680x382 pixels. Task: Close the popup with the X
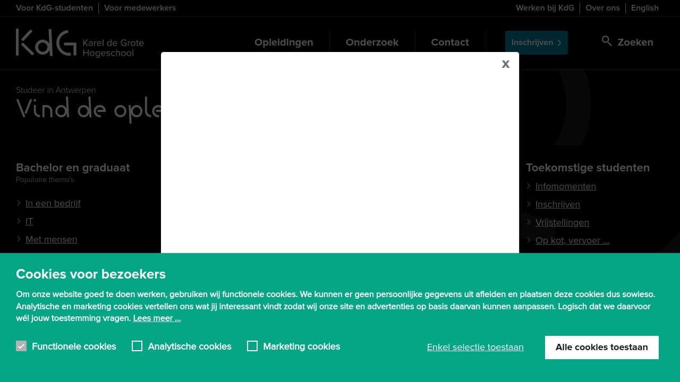[x=505, y=64]
